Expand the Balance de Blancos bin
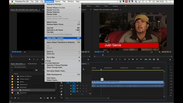183x103 pixels. (x=15, y=76)
